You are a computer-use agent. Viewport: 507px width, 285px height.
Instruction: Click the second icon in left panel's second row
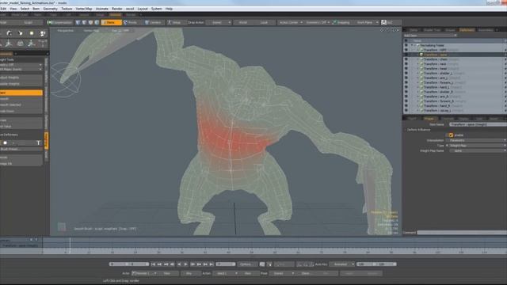click(20, 44)
